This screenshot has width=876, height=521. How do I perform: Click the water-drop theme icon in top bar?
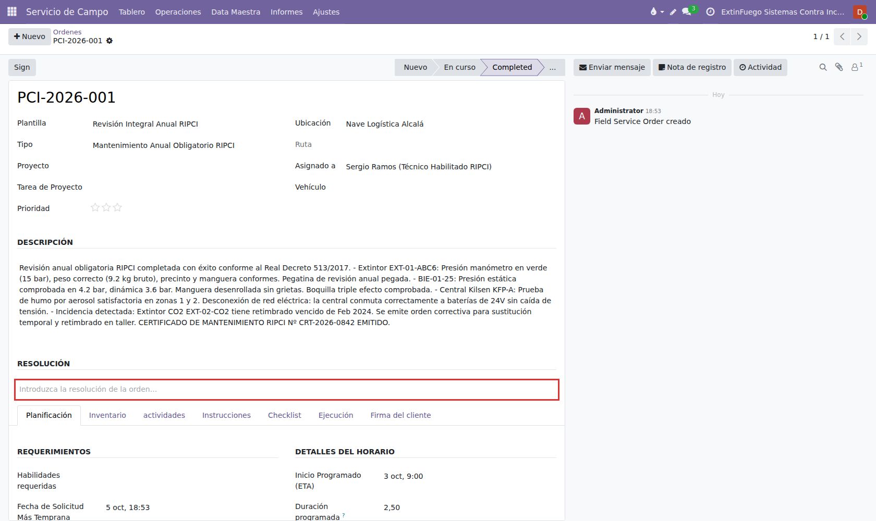coord(656,11)
